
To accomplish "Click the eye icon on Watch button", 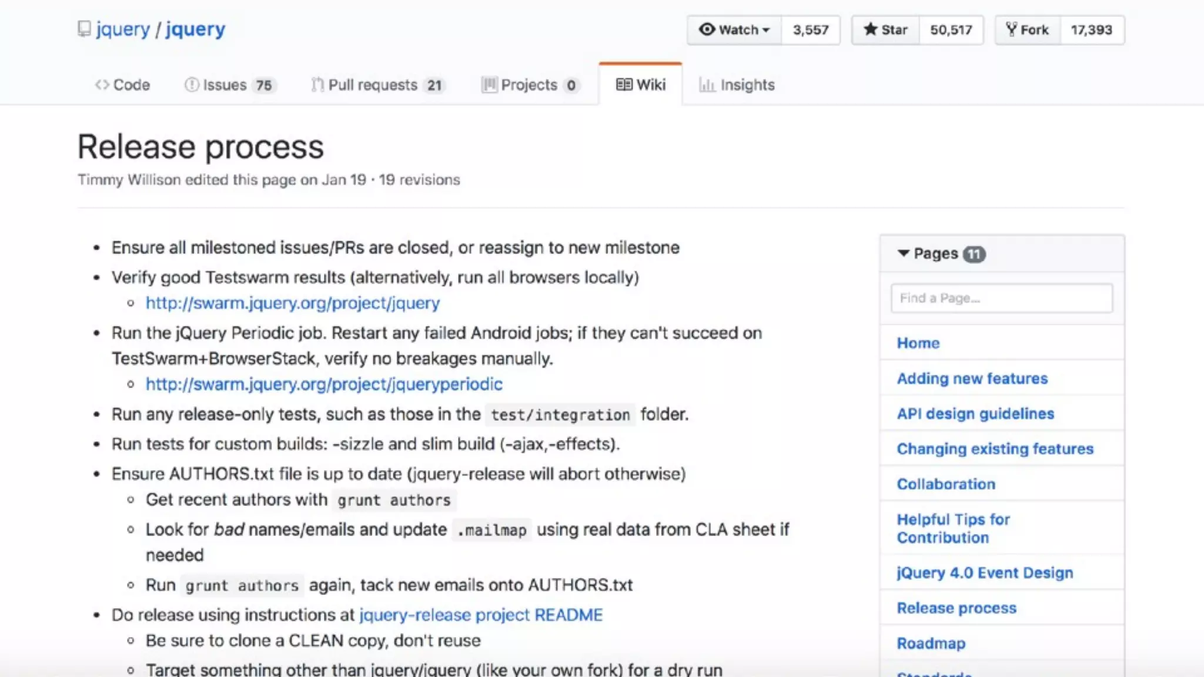I will click(707, 29).
